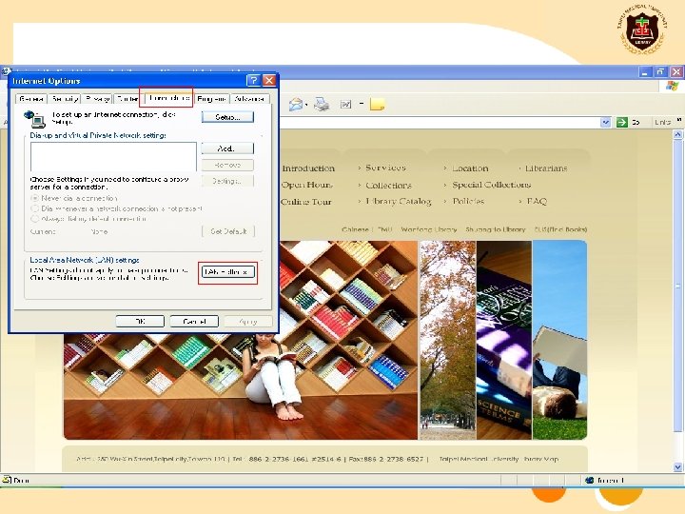
Task: Confirm dialog with OK button
Action: (x=140, y=322)
